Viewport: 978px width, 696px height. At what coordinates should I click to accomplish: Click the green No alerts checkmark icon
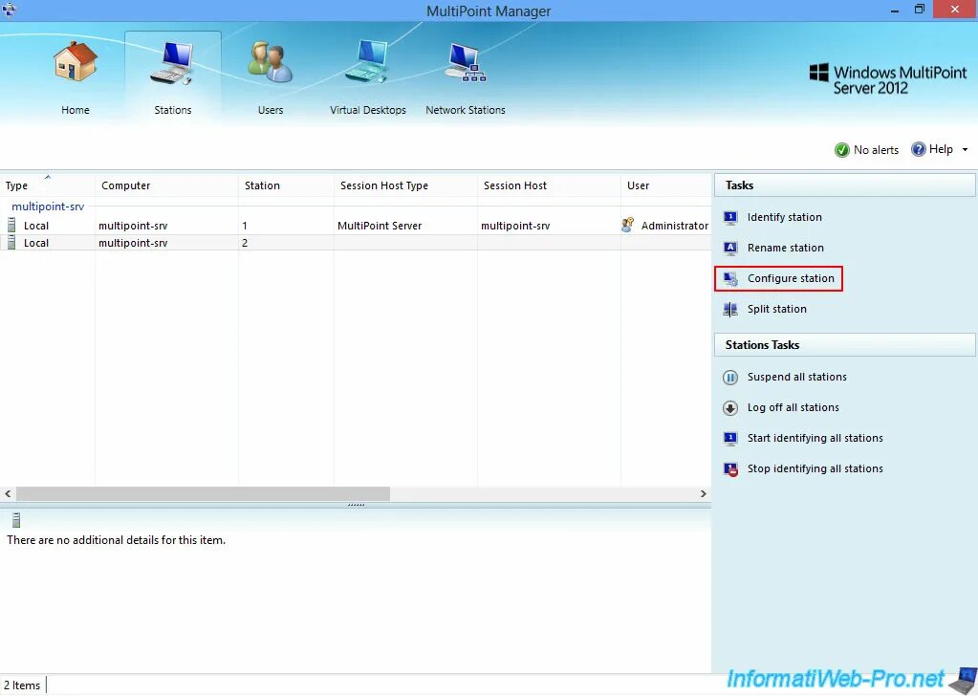click(842, 150)
